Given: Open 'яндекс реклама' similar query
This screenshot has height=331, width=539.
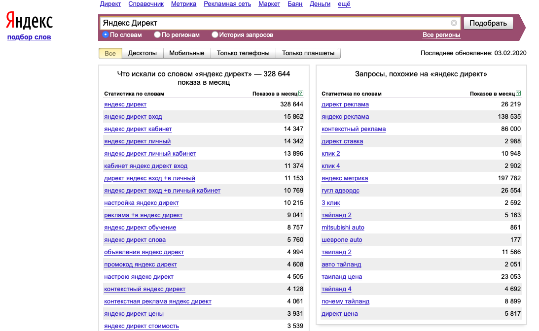Looking at the screenshot, I should tap(345, 117).
